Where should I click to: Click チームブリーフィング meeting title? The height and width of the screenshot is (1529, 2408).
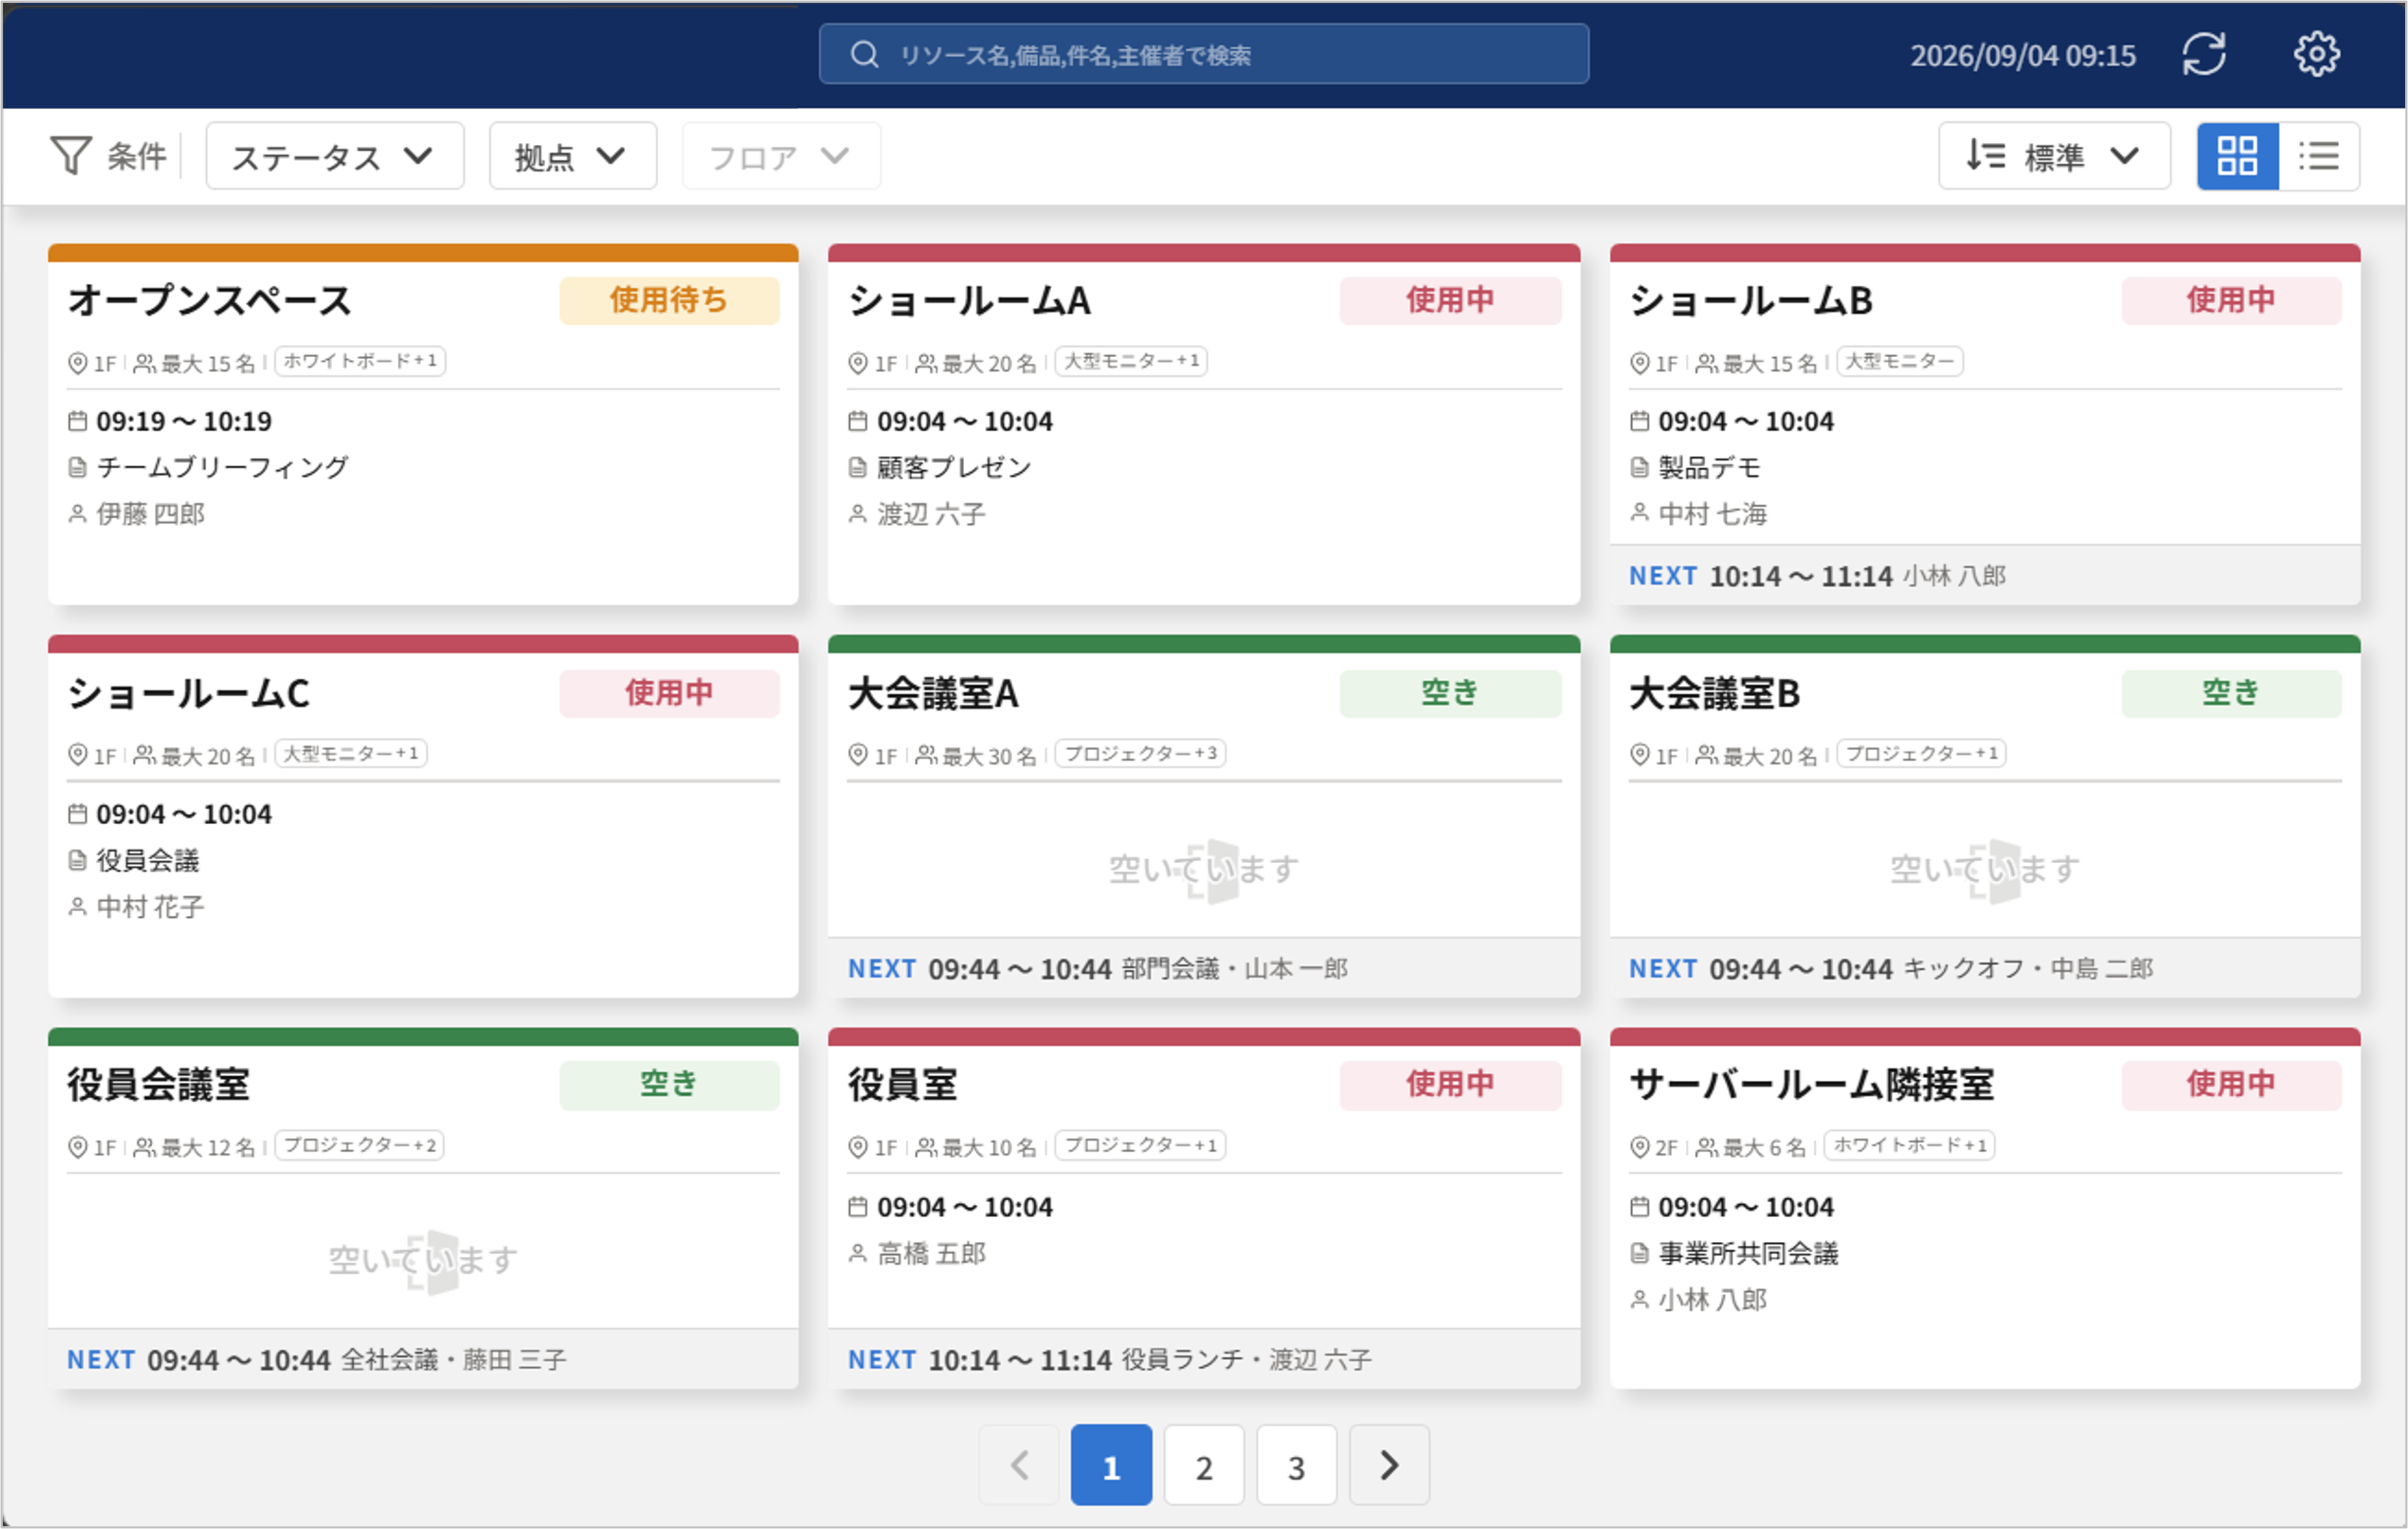(x=223, y=467)
